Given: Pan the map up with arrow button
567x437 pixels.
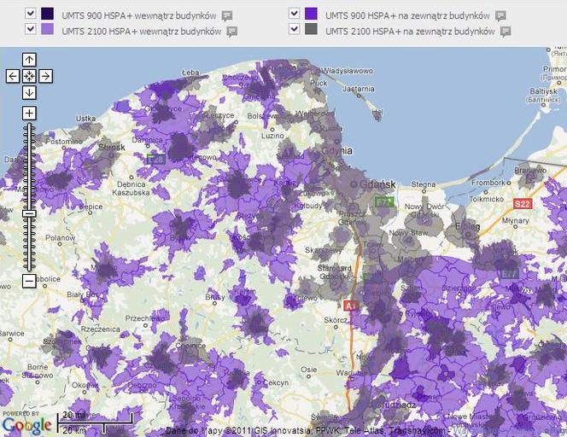Looking at the screenshot, I should [x=29, y=60].
